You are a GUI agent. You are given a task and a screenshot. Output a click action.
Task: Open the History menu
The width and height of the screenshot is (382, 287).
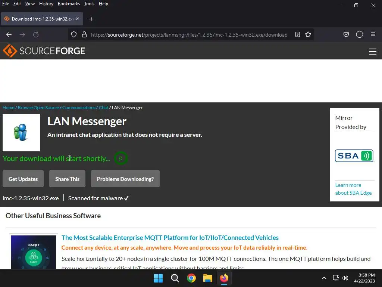click(46, 4)
